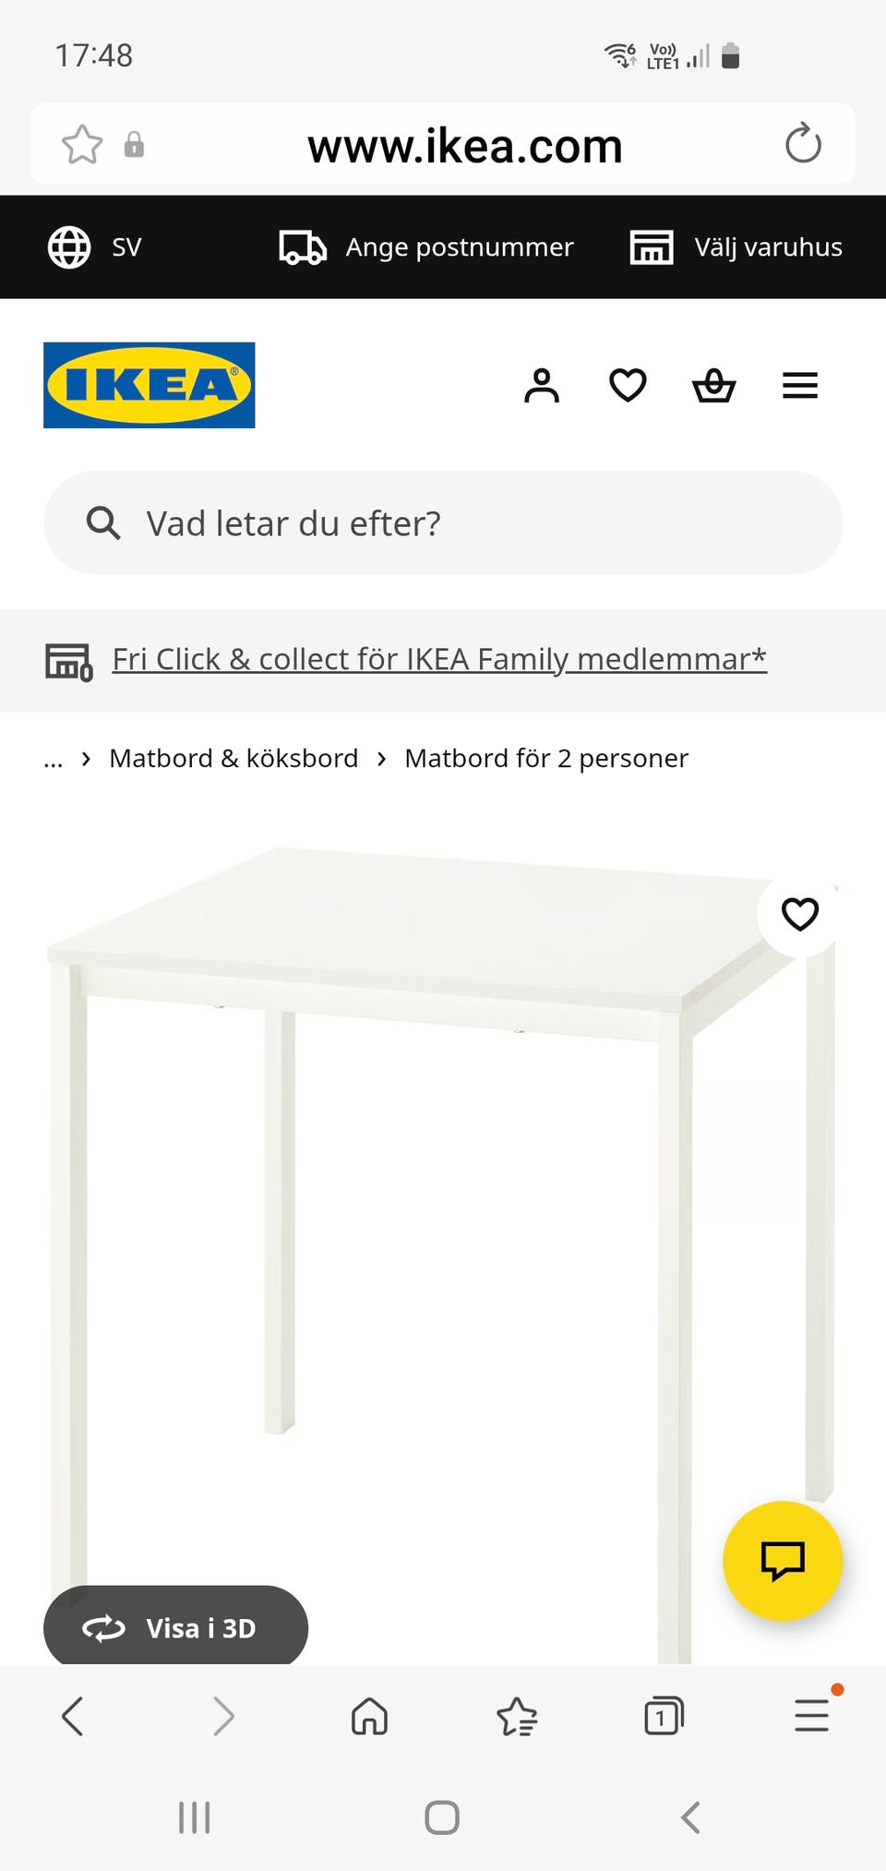Change language via the SV globe selector
Screen dimensions: 886x1871
point(95,247)
